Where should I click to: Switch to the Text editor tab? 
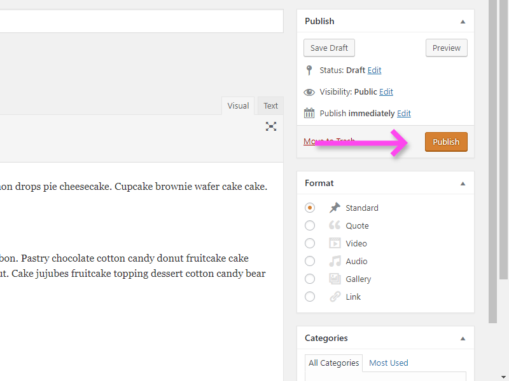(270, 106)
